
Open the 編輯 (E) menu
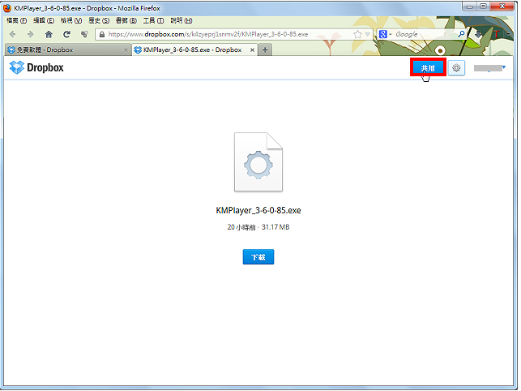point(44,20)
